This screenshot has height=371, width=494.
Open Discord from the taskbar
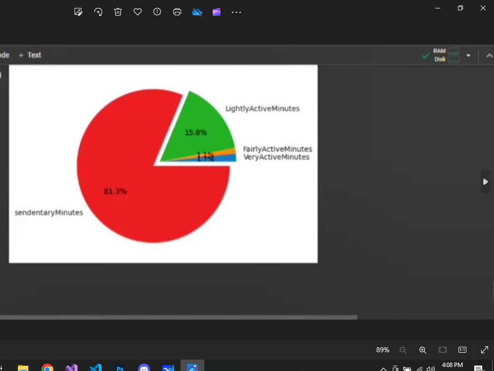(x=144, y=368)
